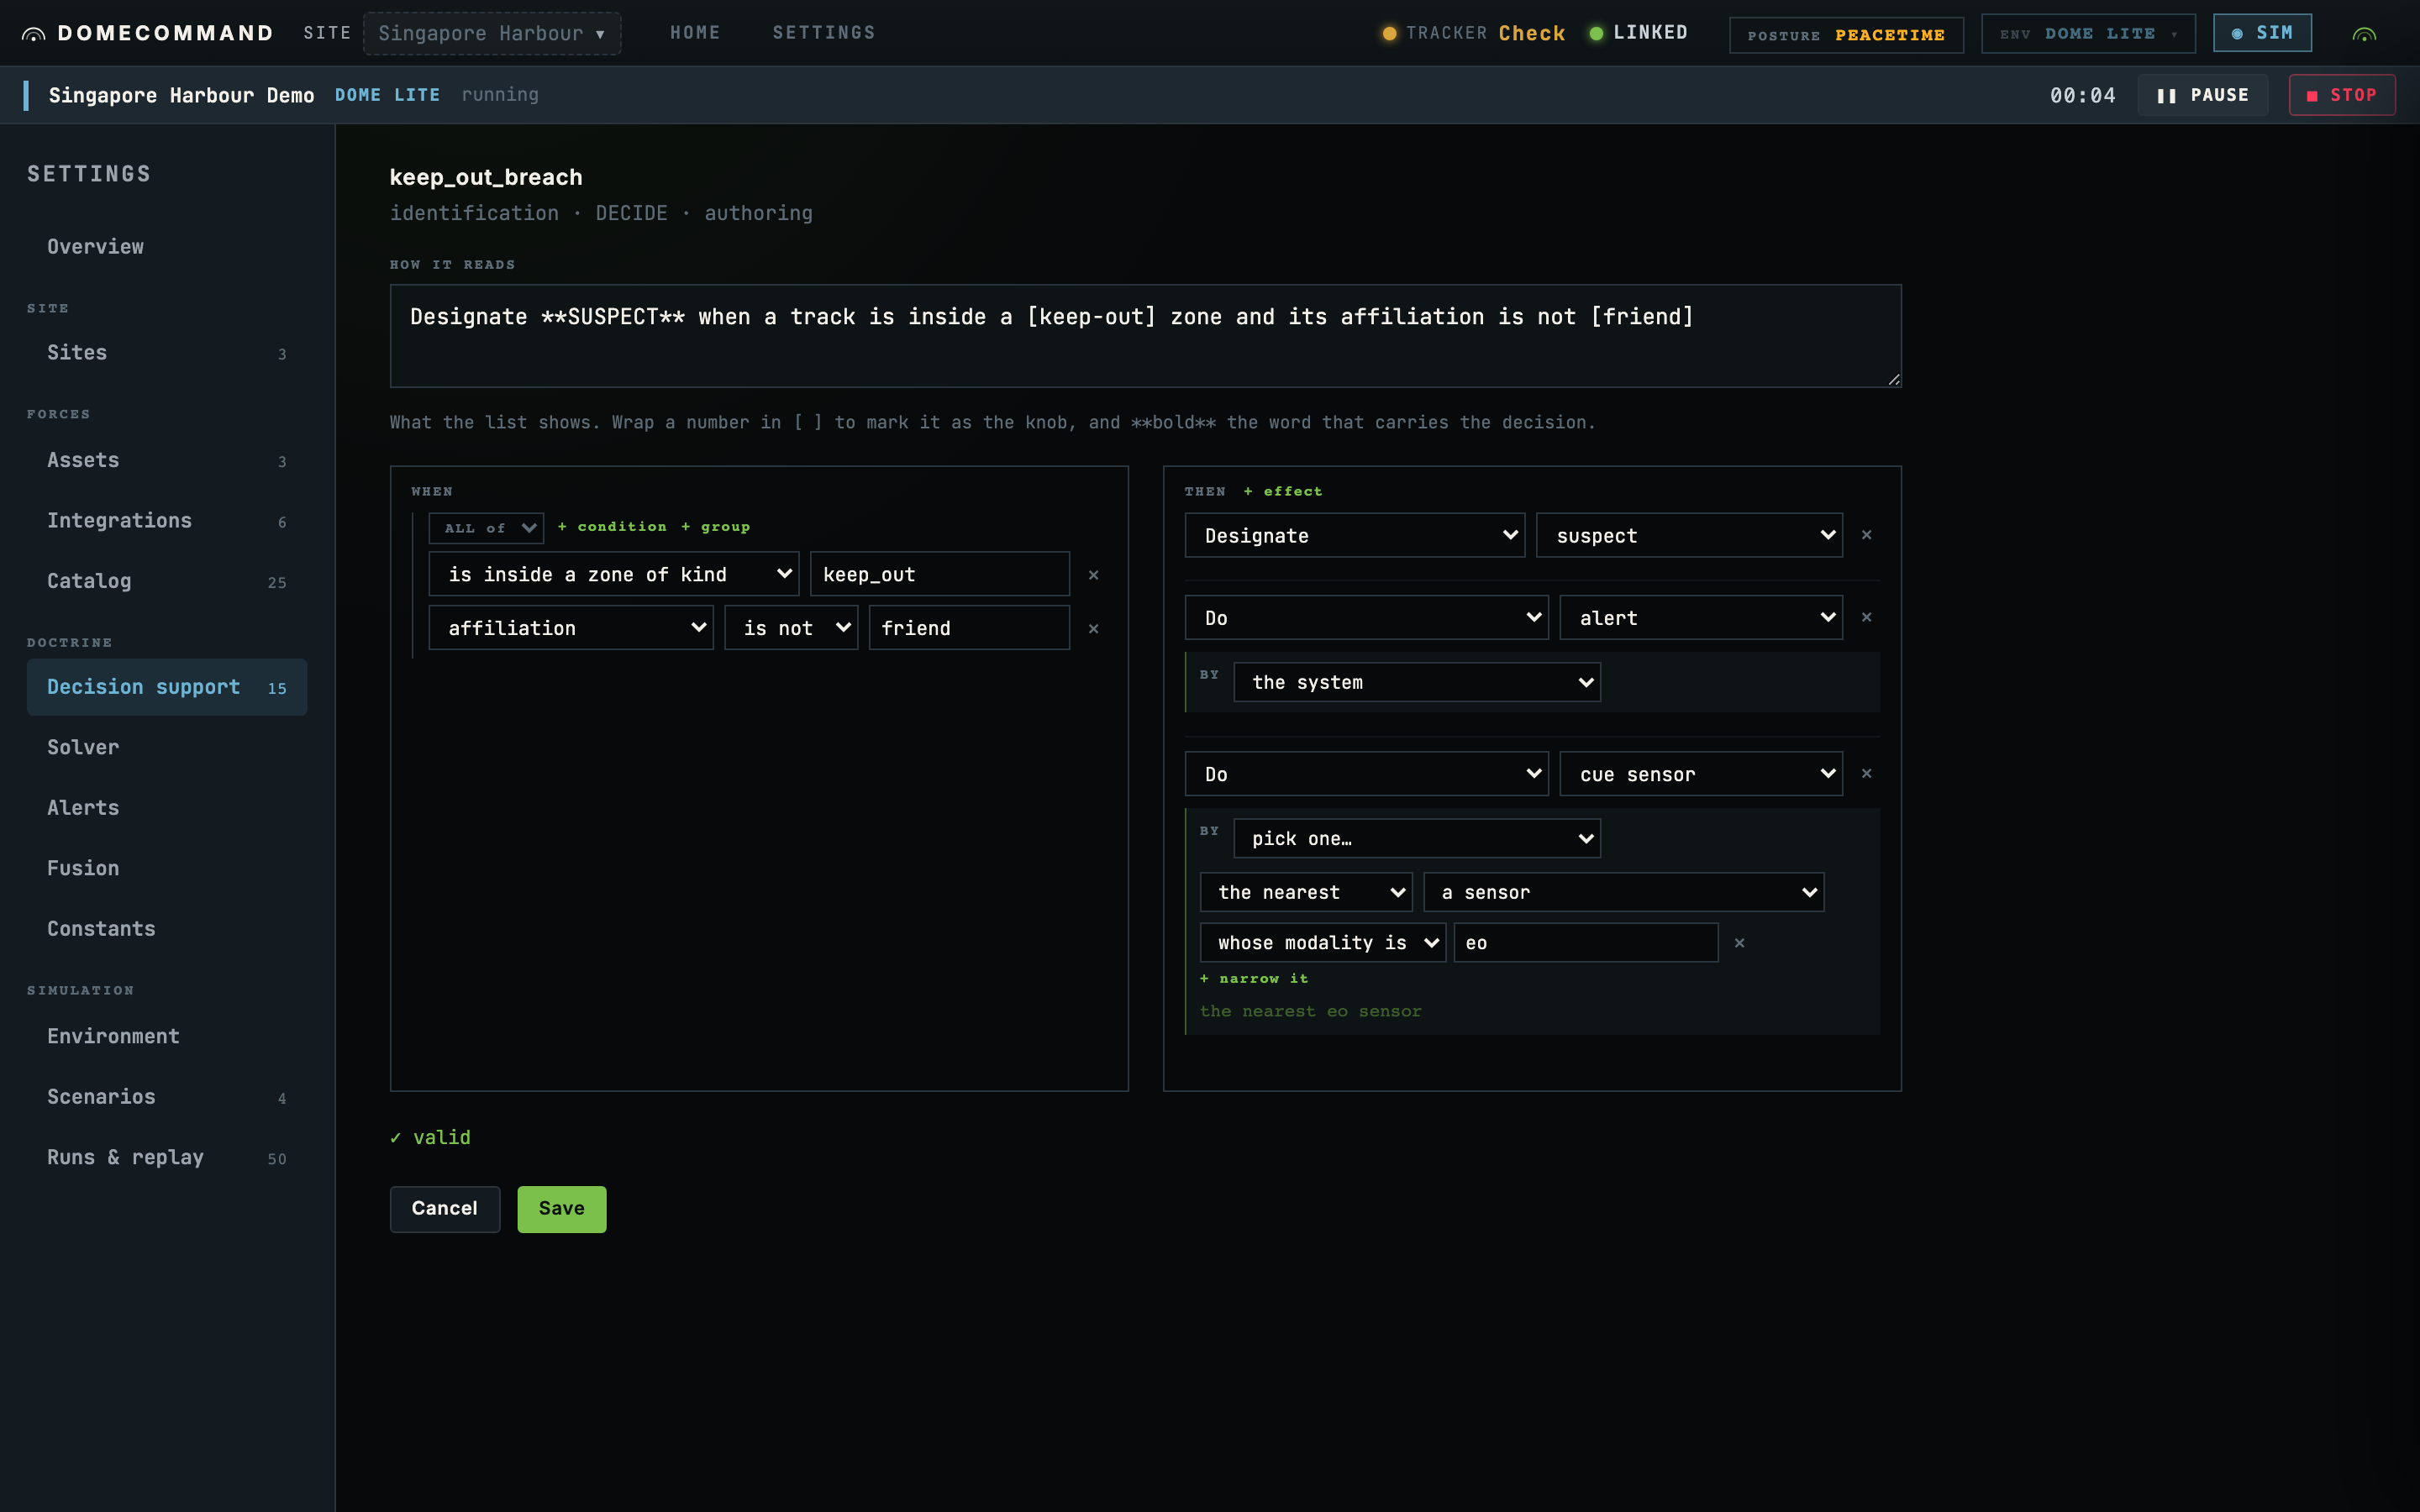Click '+ narrow it' link
The width and height of the screenshot is (2420, 1512).
[x=1254, y=979]
